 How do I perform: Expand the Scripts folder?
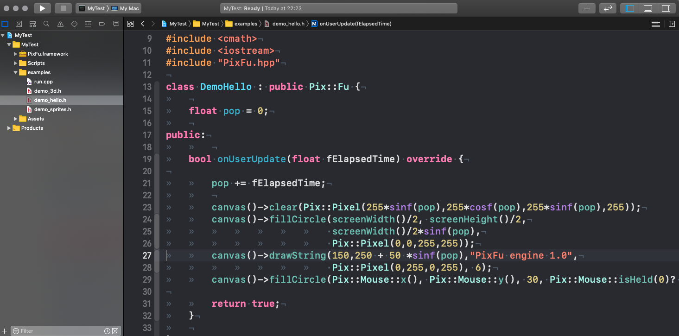[16, 63]
